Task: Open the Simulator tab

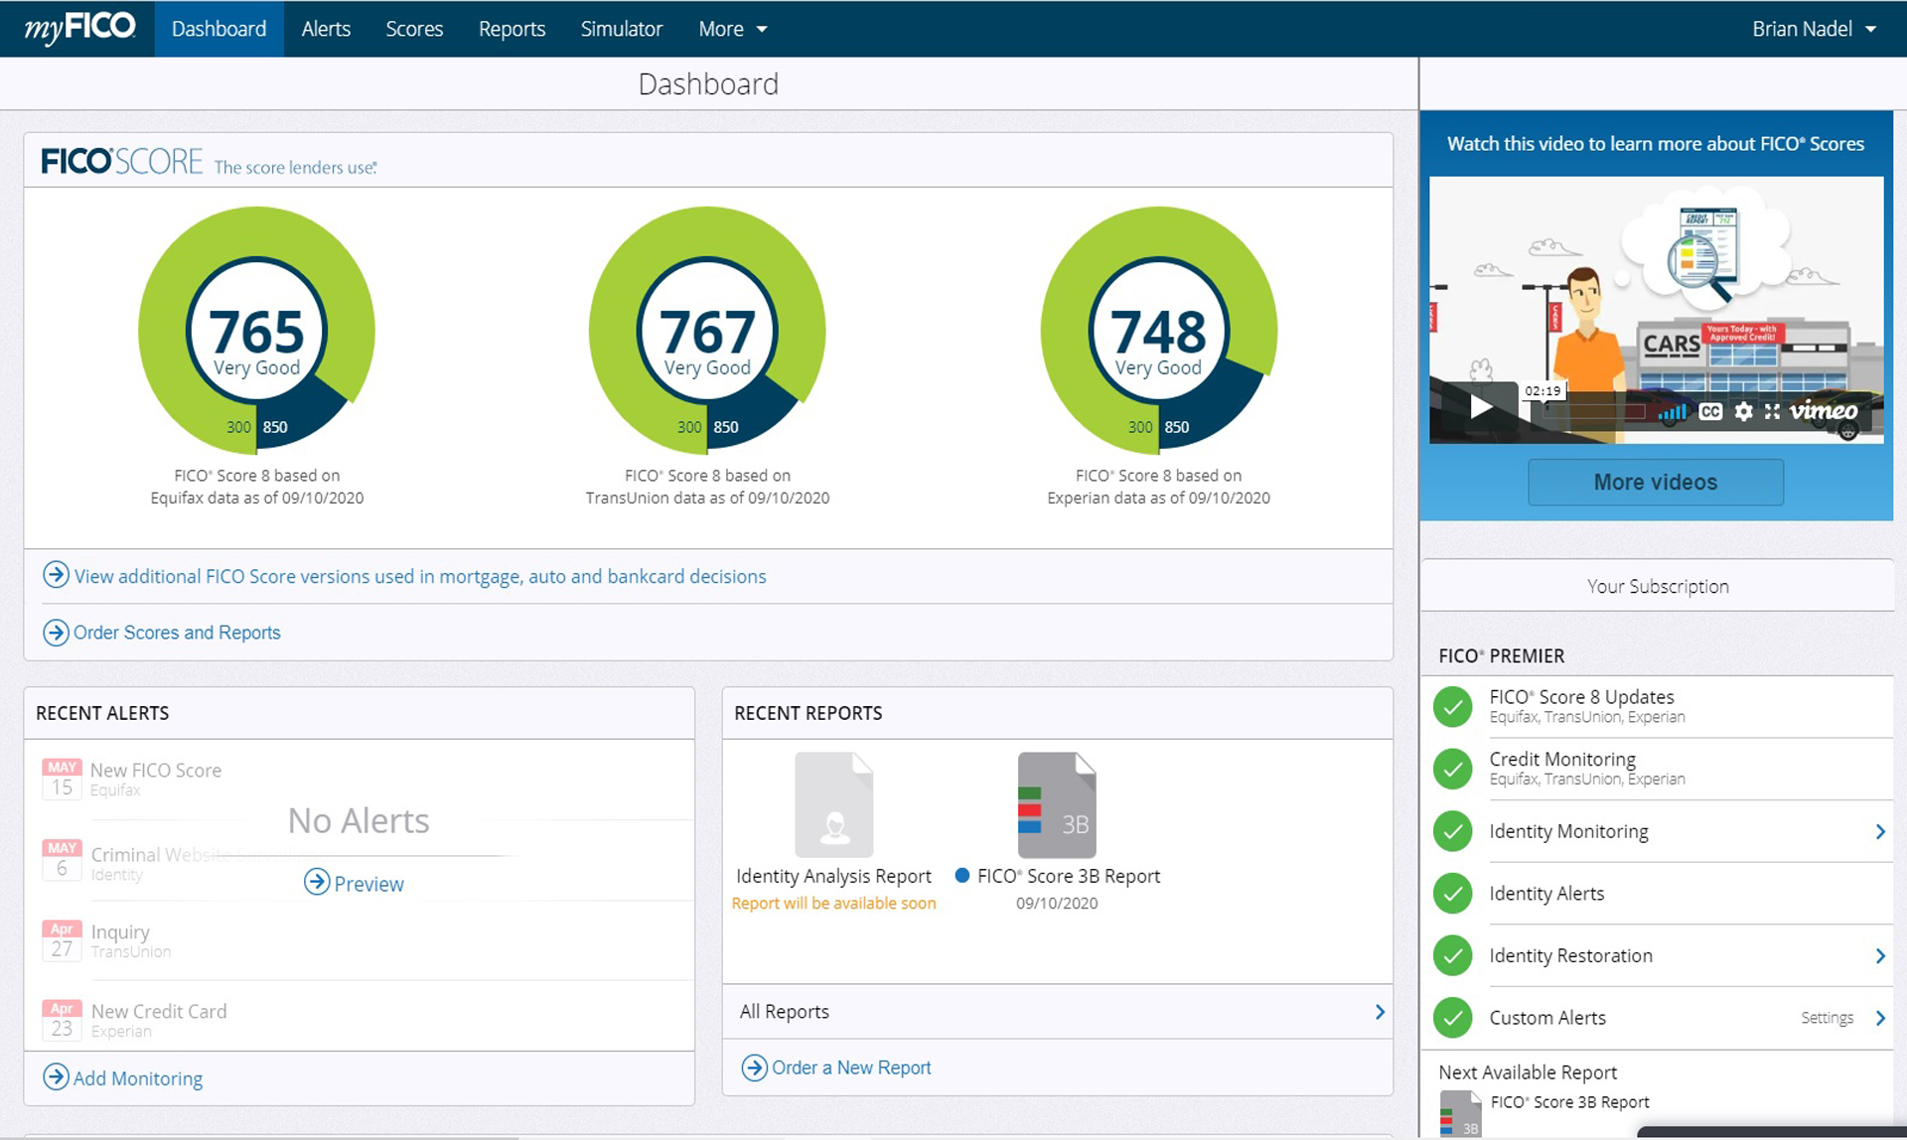Action: [x=622, y=29]
